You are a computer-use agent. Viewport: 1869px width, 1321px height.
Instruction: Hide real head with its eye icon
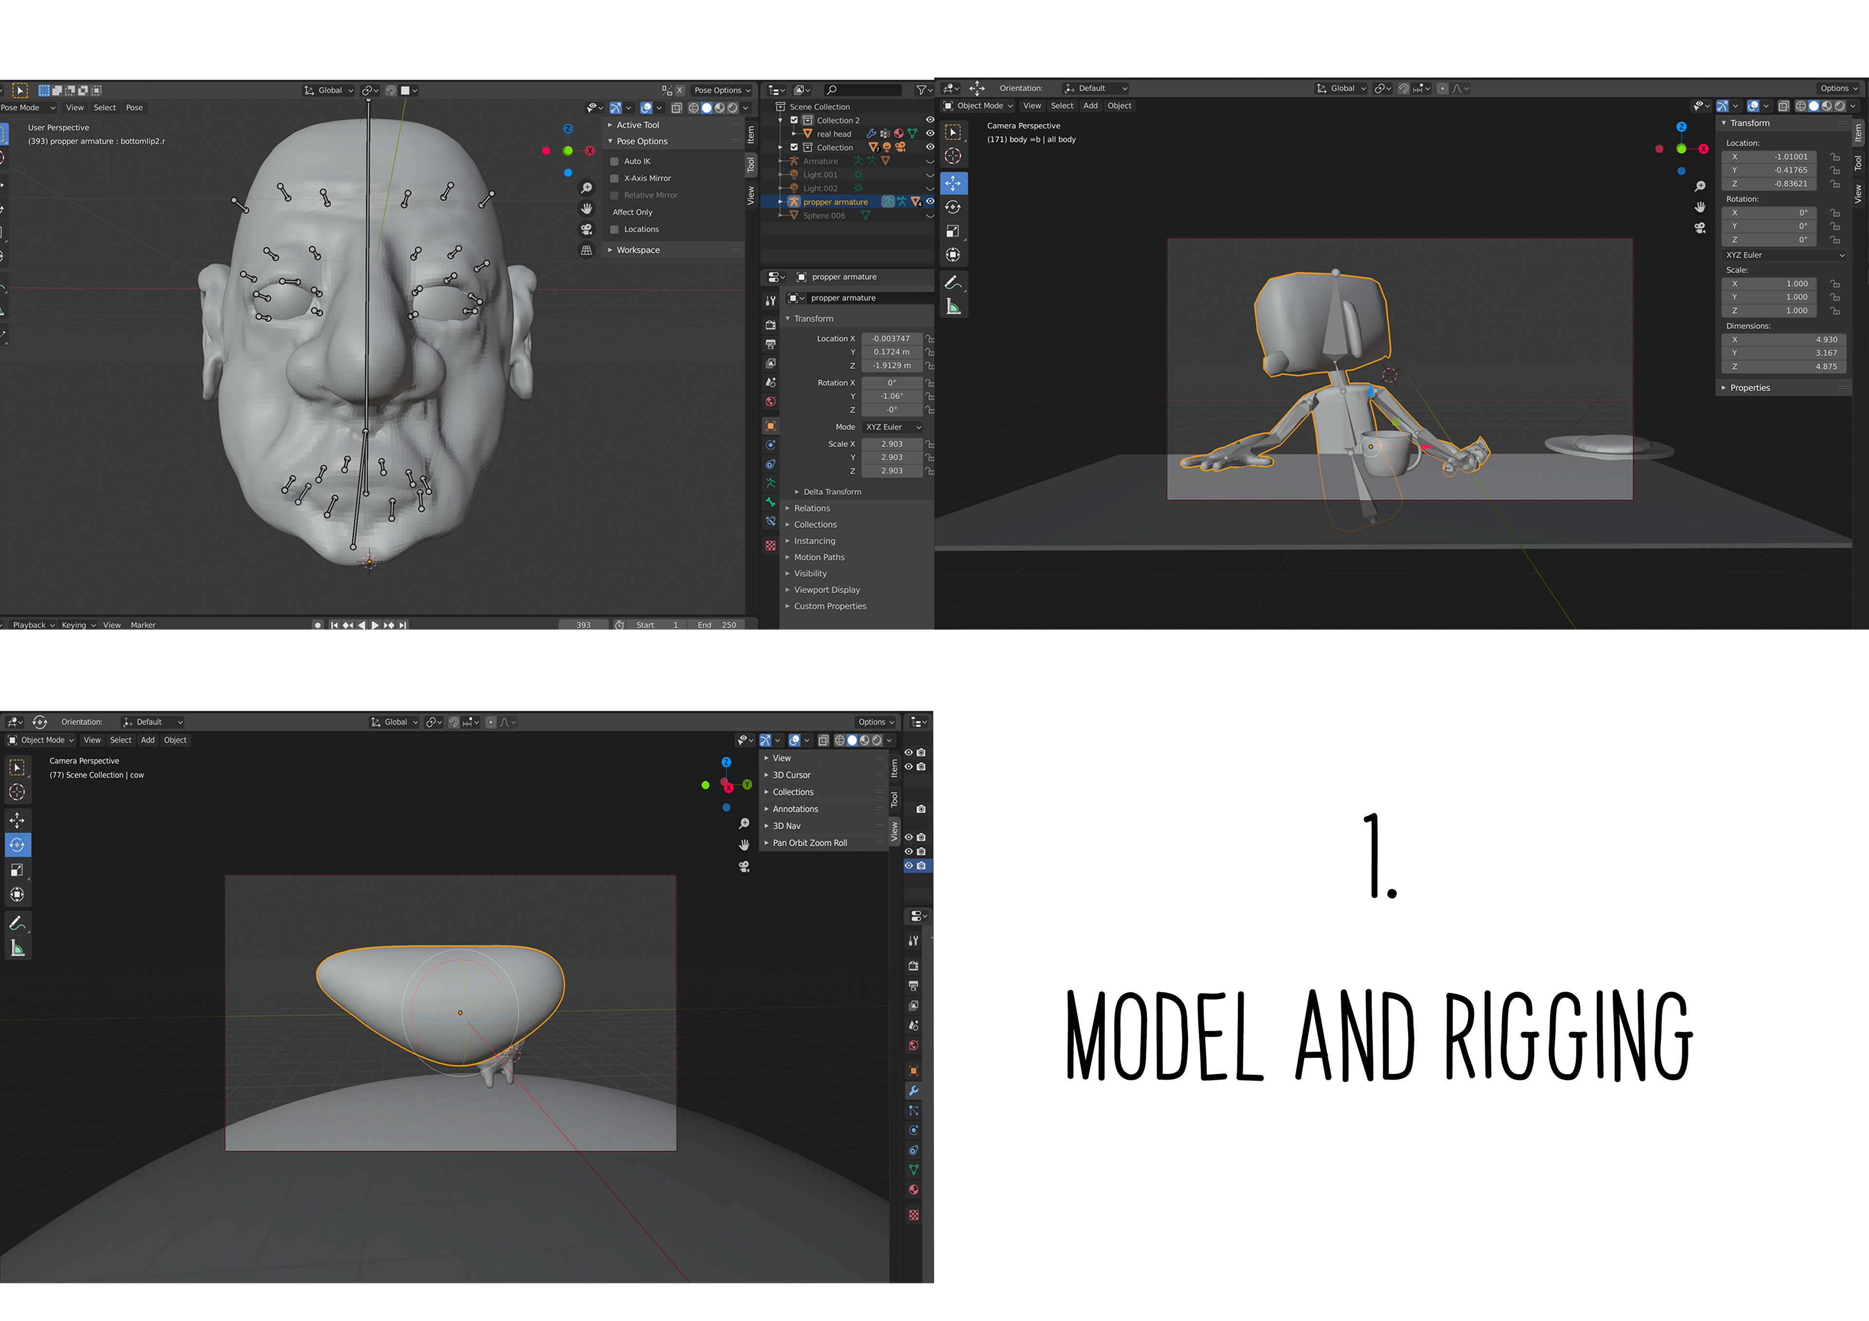[930, 133]
